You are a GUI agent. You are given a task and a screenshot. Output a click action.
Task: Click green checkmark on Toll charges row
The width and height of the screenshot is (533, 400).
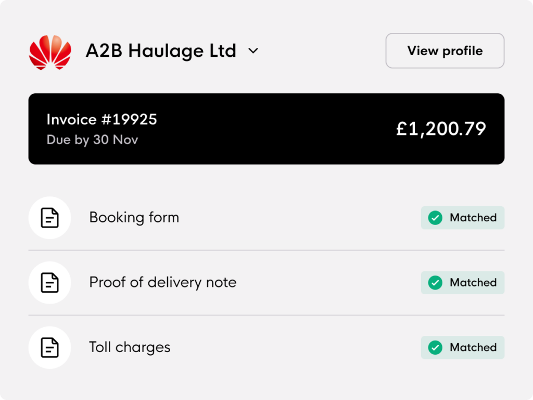click(x=435, y=347)
